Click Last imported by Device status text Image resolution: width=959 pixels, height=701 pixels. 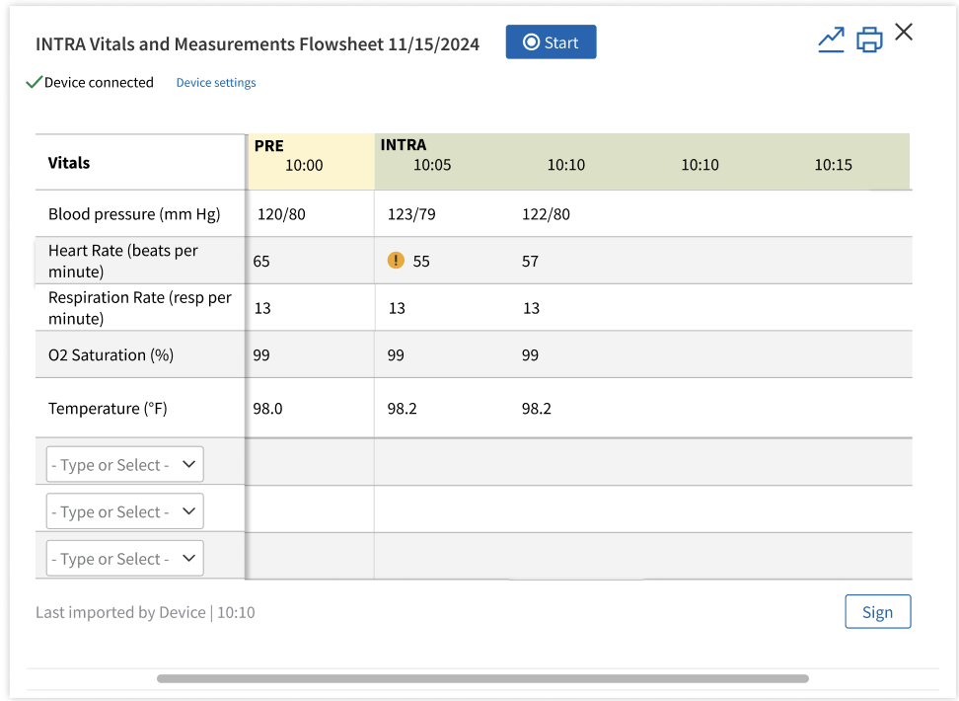[x=145, y=612]
